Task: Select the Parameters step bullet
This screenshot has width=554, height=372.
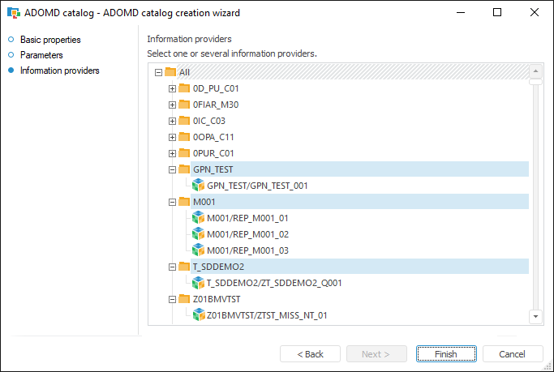Action: [x=11, y=55]
